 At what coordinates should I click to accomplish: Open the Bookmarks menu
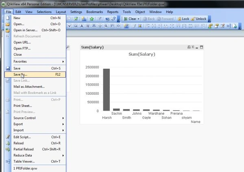coord(94,12)
